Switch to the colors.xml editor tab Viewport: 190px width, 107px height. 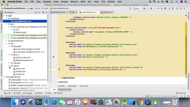coord(107,12)
